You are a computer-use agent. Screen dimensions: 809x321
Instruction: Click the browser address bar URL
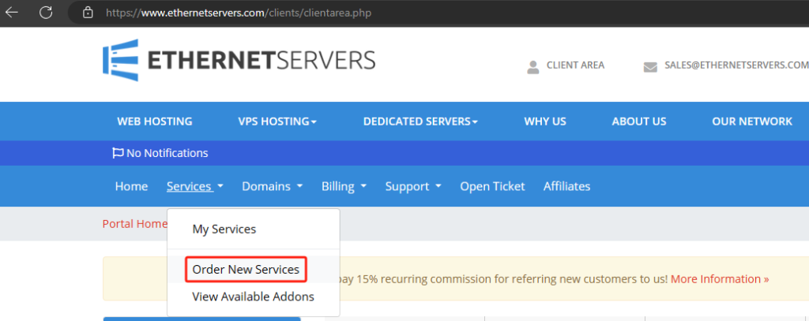238,13
